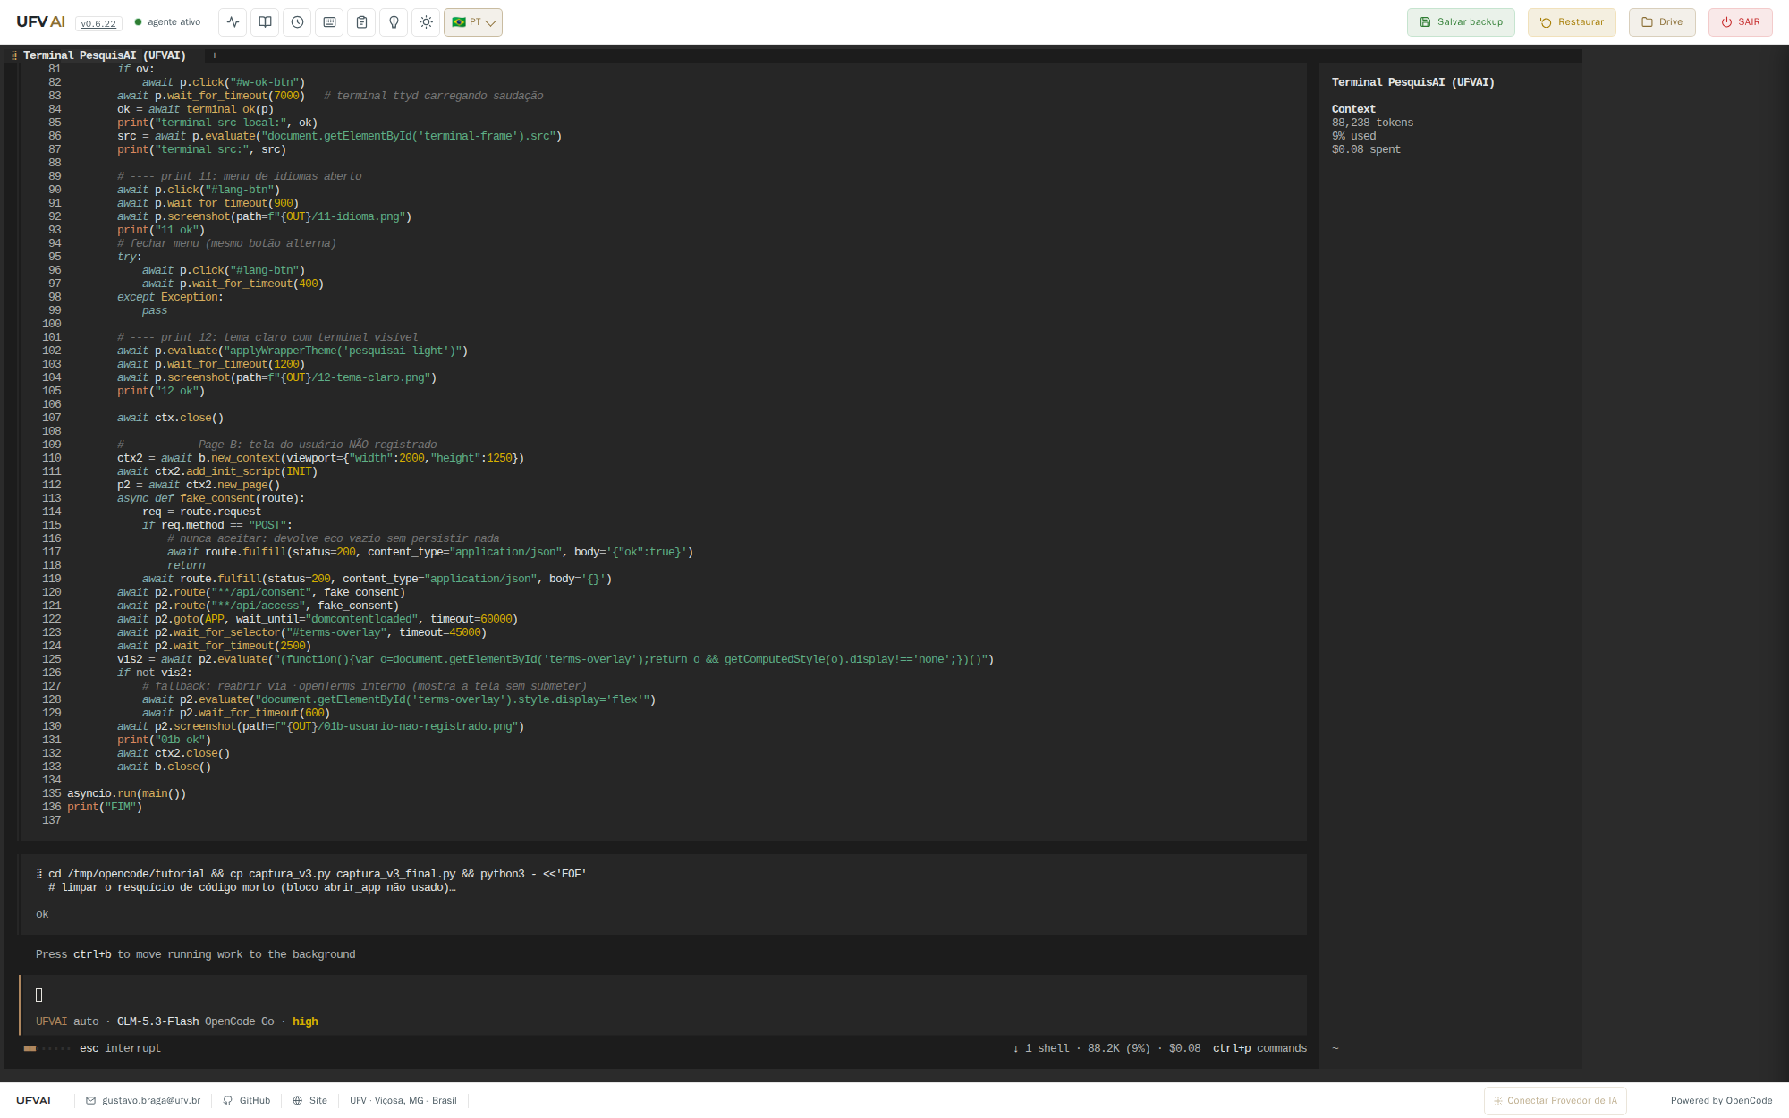The image size is (1789, 1118).
Task: Click 'UFV · Viçosa, MG · Brasil' footer text
Action: pos(403,1100)
